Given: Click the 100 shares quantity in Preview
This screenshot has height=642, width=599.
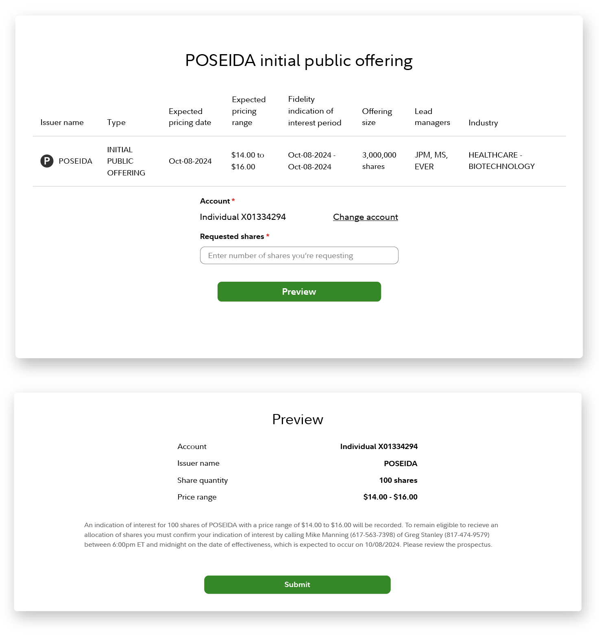Looking at the screenshot, I should 398,480.
